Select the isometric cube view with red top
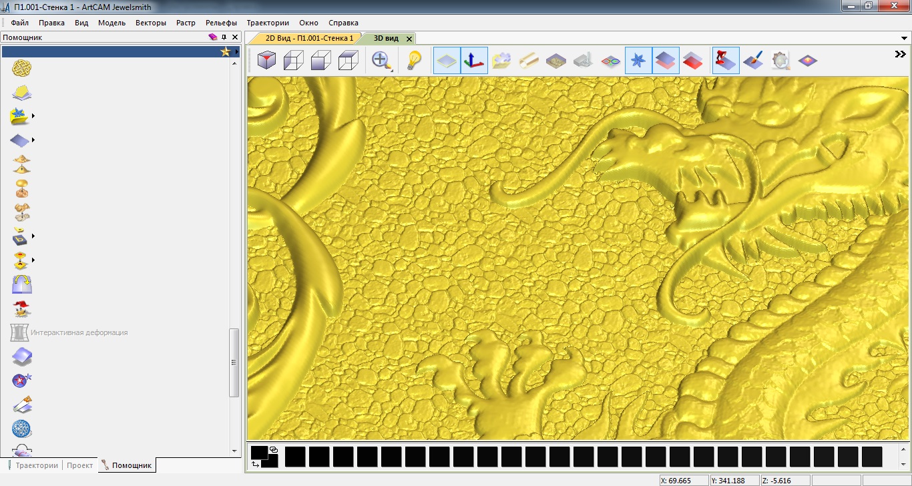Image resolution: width=912 pixels, height=486 pixels. (x=267, y=60)
